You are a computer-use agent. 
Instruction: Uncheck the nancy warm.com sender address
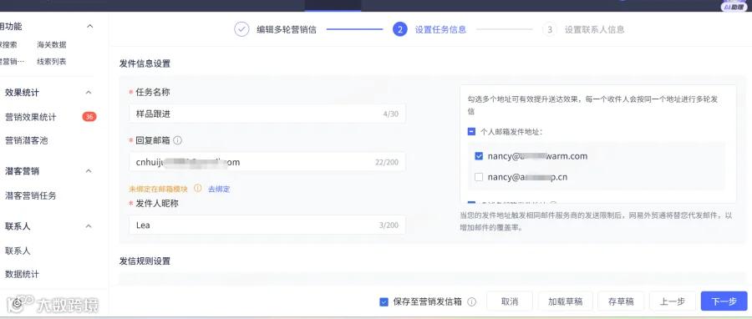tap(479, 155)
